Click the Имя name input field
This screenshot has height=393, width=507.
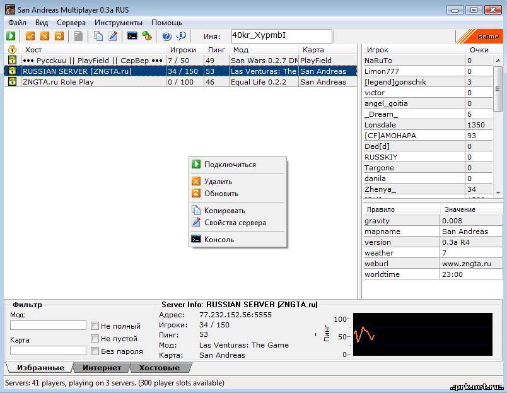coord(282,36)
